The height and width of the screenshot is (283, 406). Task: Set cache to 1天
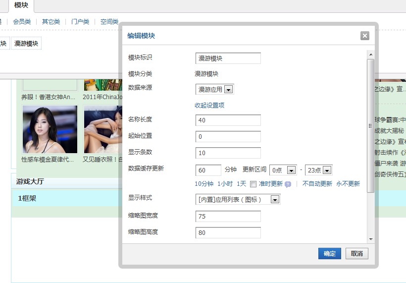241,184
